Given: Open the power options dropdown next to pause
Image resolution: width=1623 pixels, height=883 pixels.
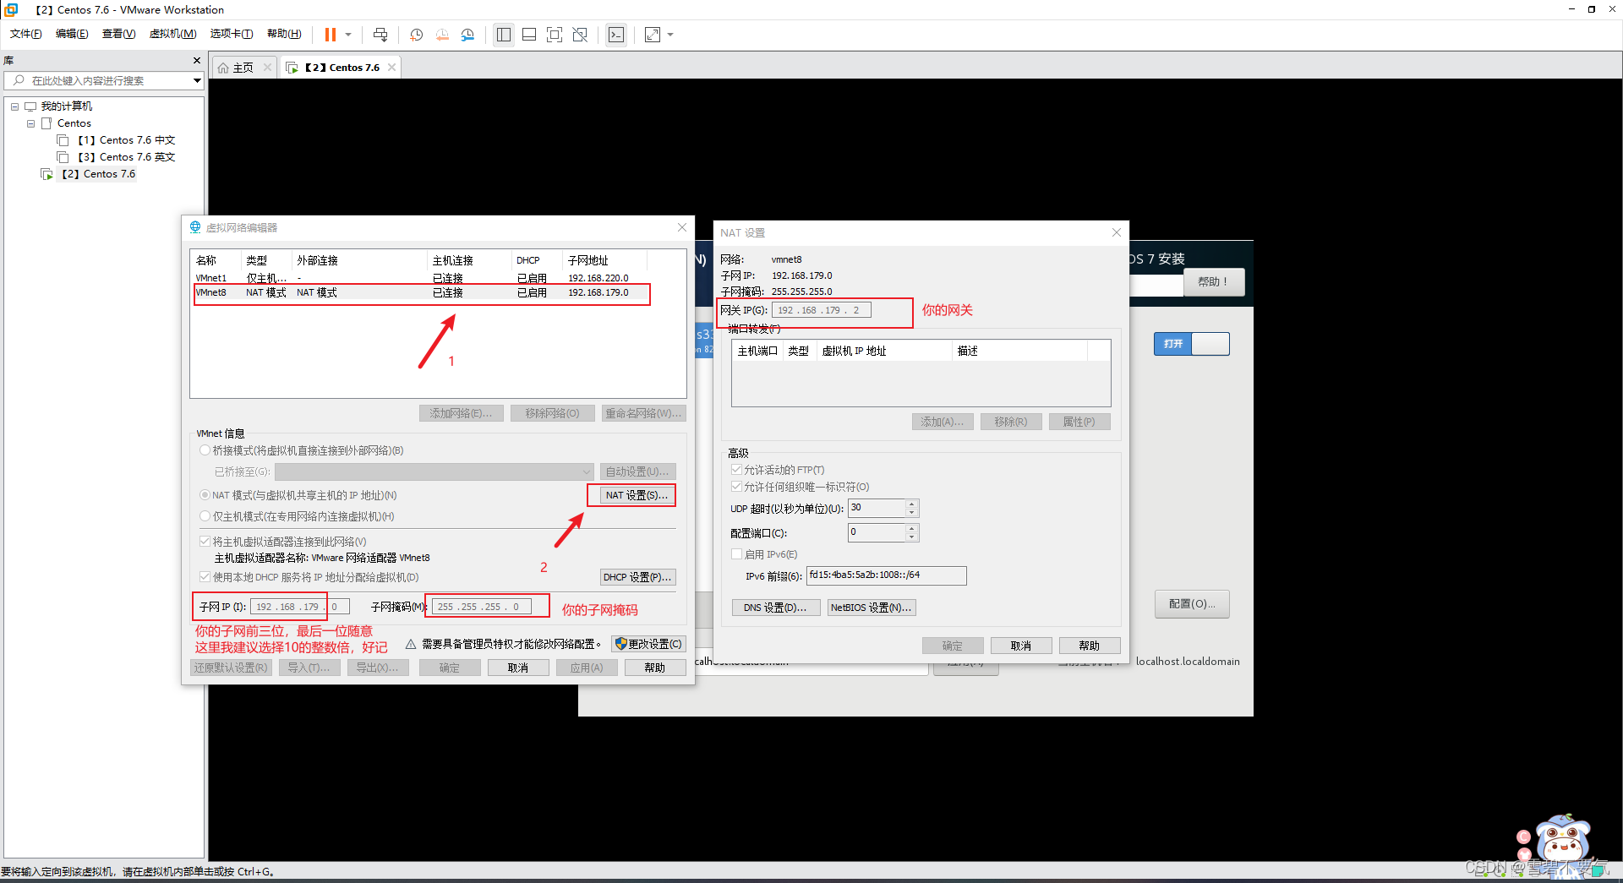Looking at the screenshot, I should click(348, 35).
